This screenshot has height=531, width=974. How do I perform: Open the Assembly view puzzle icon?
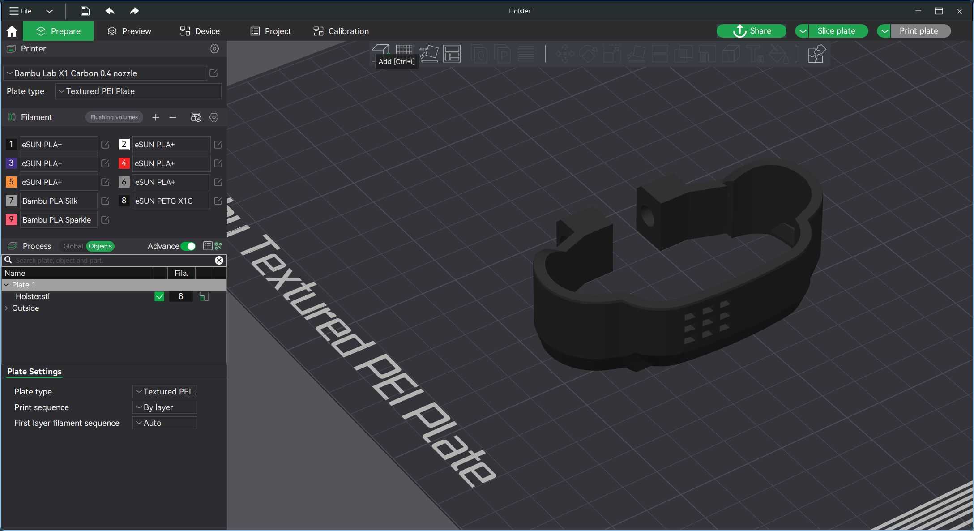click(x=816, y=54)
